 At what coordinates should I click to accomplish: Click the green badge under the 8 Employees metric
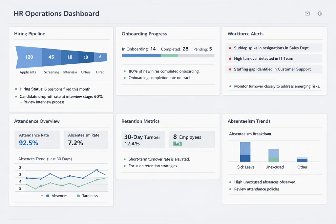point(177,143)
